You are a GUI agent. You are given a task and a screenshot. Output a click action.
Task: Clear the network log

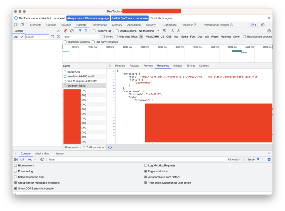tap(72, 31)
